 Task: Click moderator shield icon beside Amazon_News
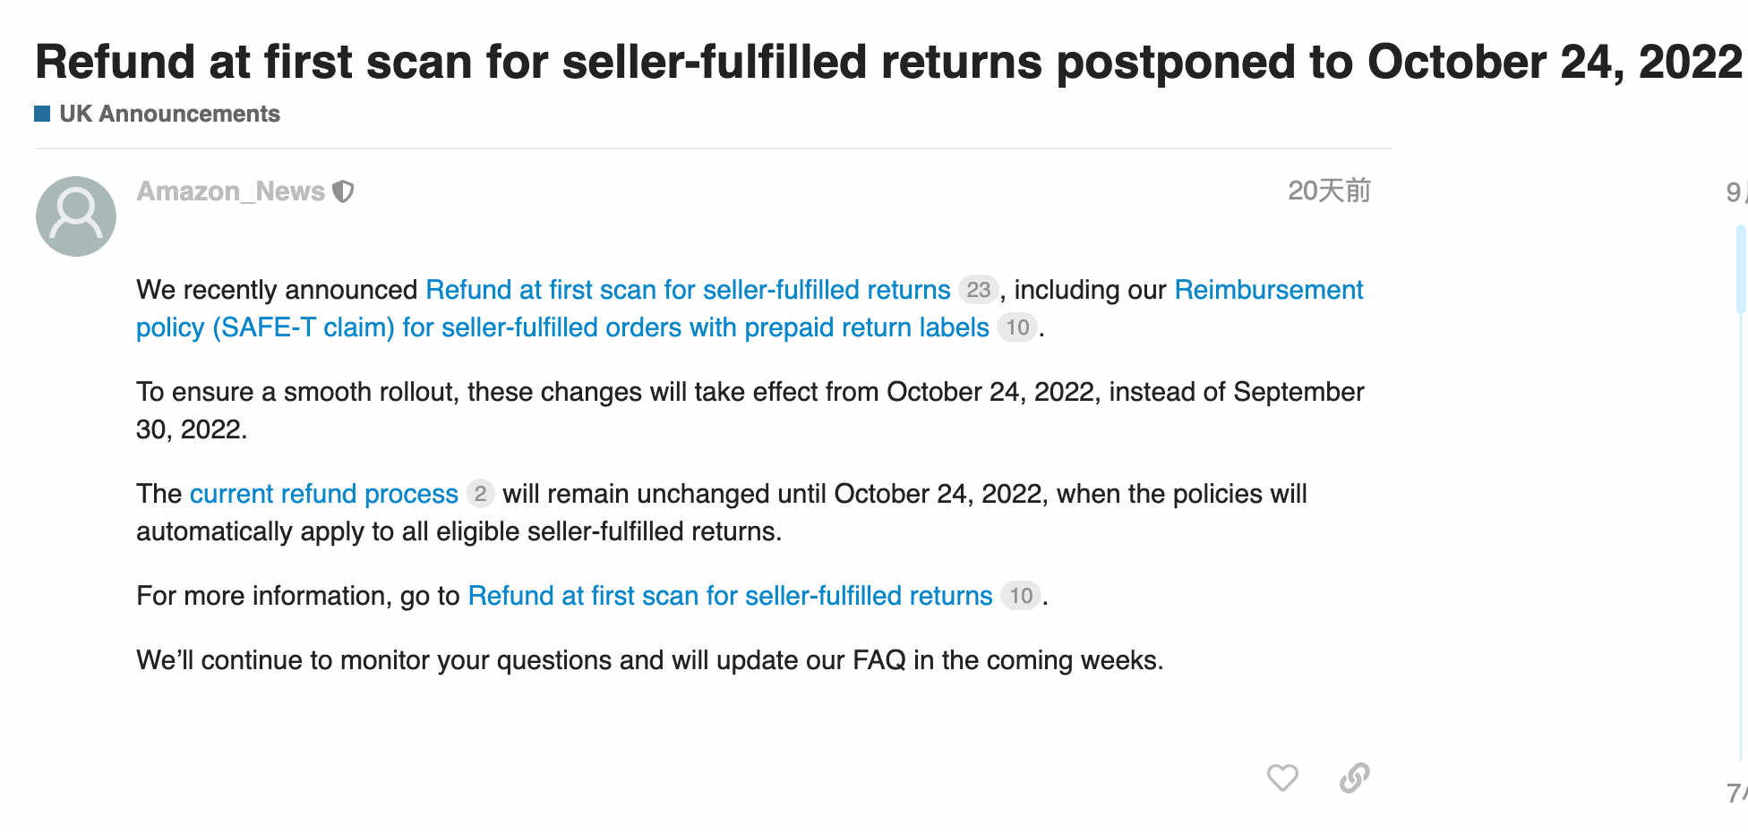(343, 191)
